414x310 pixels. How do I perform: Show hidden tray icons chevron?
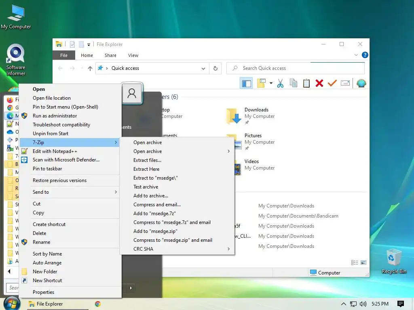click(x=343, y=304)
